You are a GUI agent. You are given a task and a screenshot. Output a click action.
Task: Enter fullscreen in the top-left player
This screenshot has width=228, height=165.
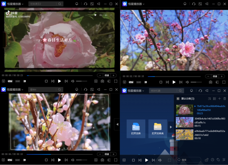115,81
